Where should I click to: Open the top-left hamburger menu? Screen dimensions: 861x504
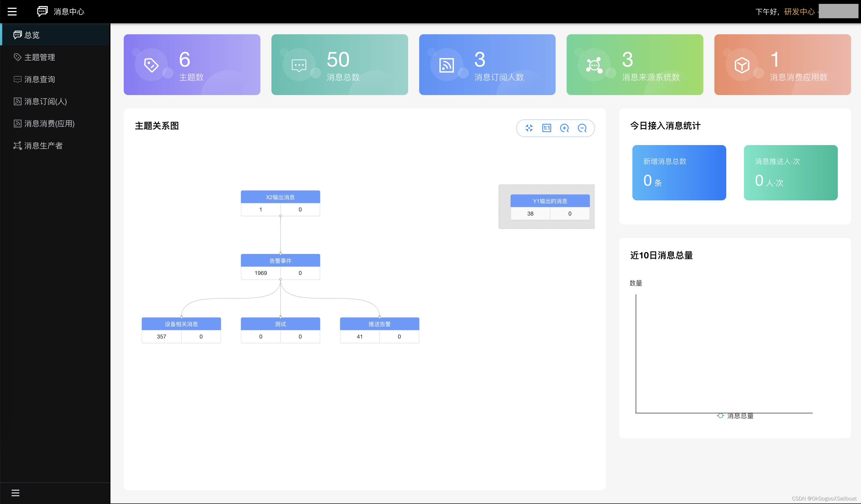[12, 11]
